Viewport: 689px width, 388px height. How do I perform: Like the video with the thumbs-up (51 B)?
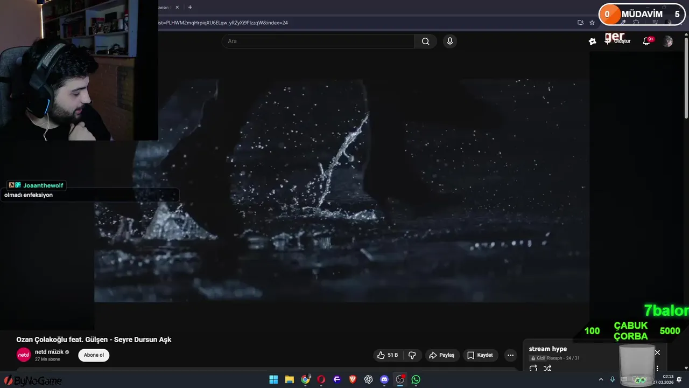(388, 355)
